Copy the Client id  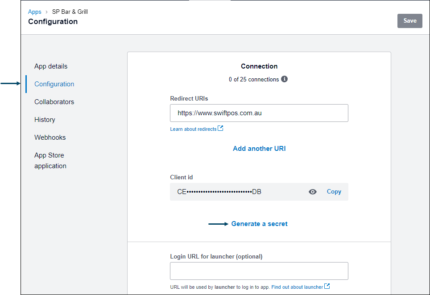point(334,192)
